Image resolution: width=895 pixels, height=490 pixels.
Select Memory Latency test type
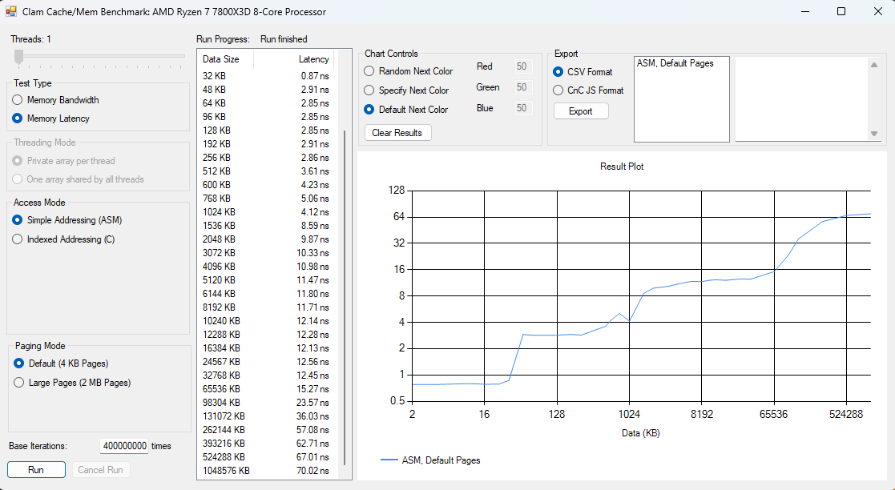pyautogui.click(x=50, y=118)
